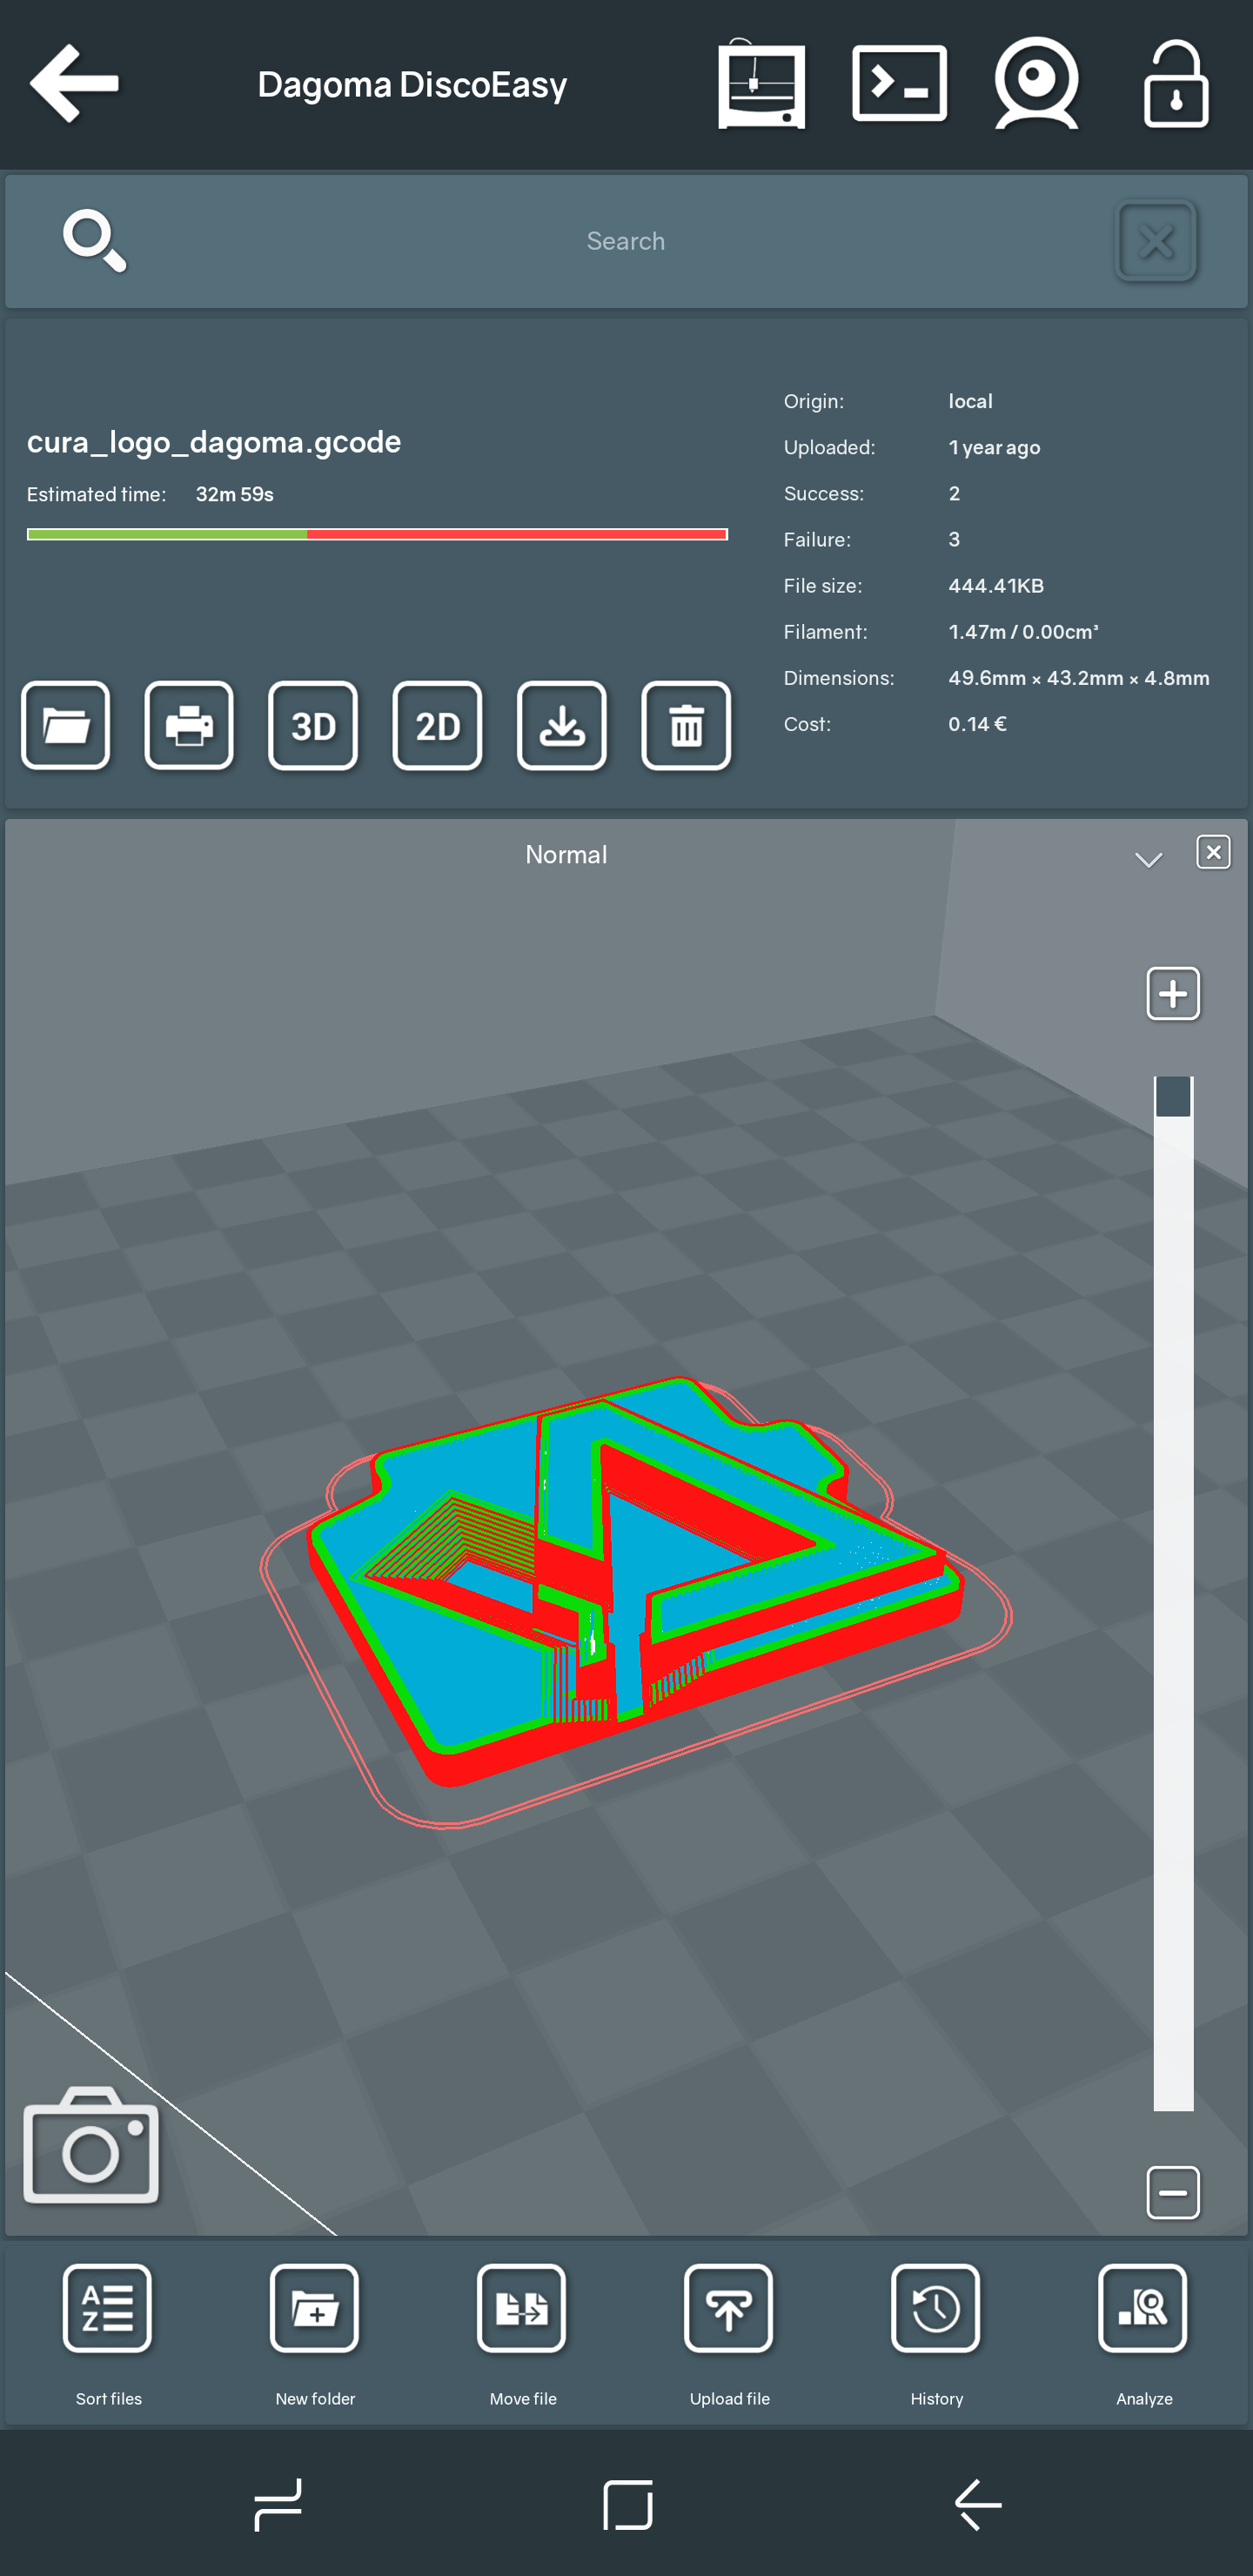Toggle the padlock lock icon

pyautogui.click(x=1175, y=84)
